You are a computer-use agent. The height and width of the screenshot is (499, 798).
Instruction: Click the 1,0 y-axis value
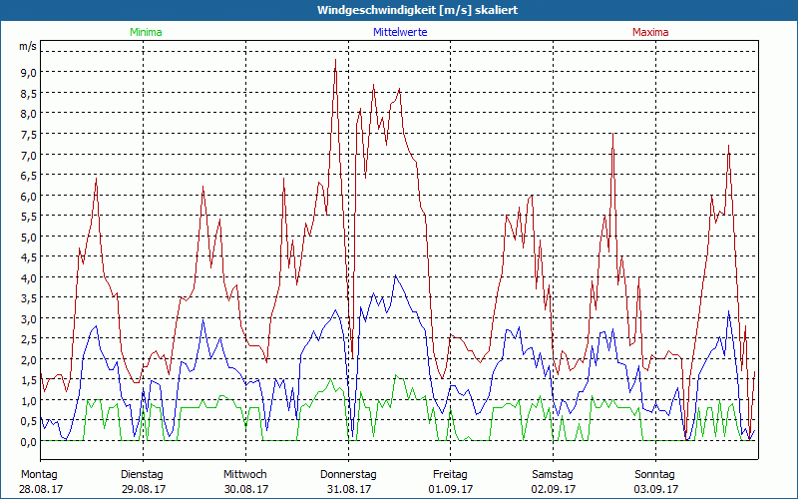(x=29, y=401)
